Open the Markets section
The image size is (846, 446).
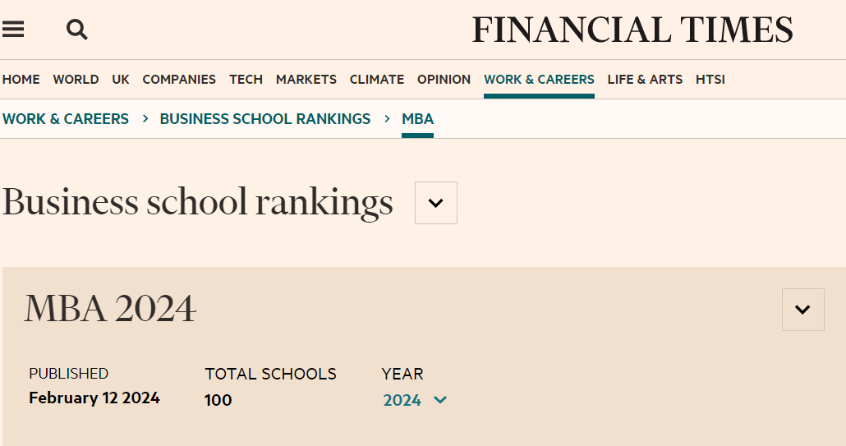coord(306,80)
